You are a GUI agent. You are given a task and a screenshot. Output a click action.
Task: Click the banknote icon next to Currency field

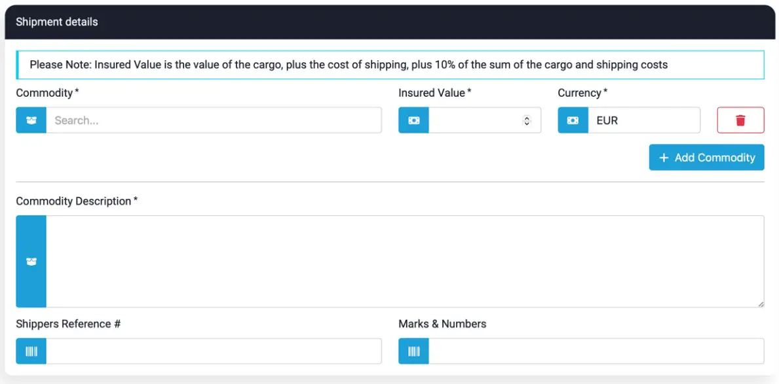573,120
